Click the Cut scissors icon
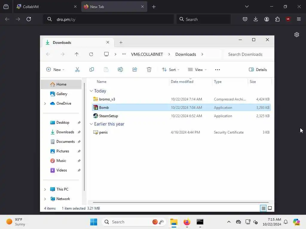The width and height of the screenshot is (306, 229). point(77,69)
